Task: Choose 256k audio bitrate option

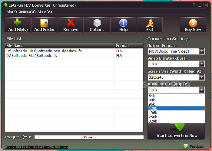Action: pyautogui.click(x=176, y=117)
